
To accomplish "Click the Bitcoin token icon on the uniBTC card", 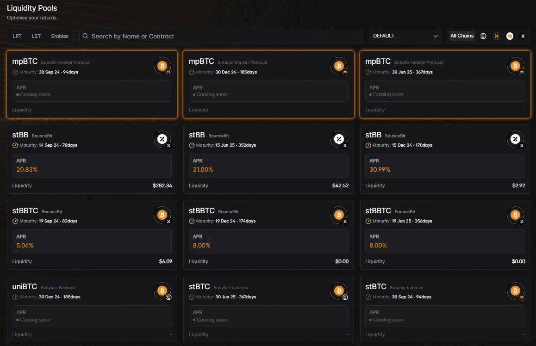I will tap(162, 290).
